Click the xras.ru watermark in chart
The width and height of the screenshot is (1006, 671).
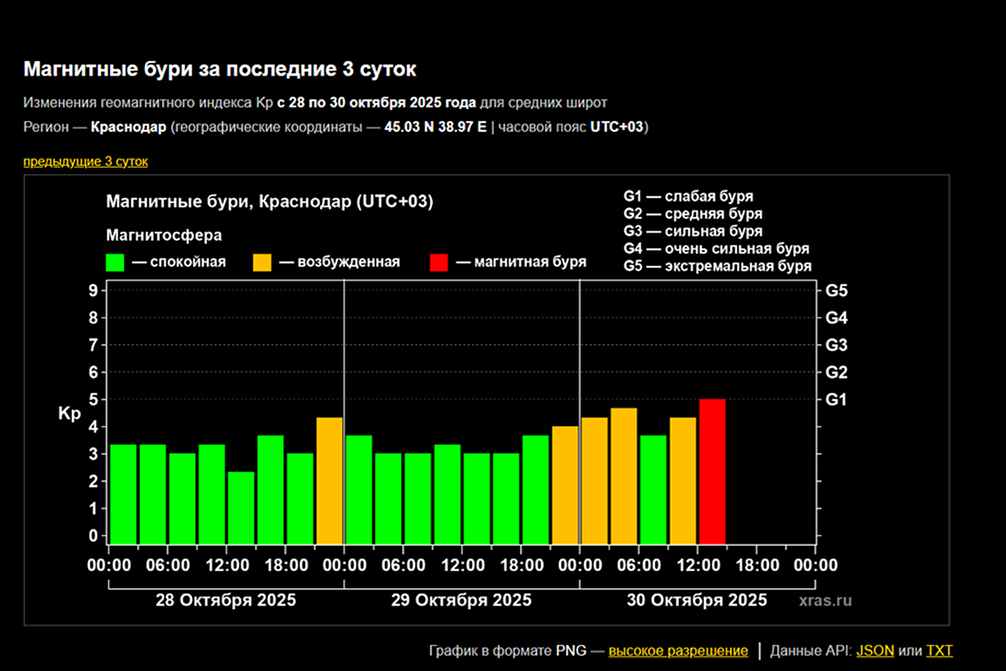click(x=825, y=601)
